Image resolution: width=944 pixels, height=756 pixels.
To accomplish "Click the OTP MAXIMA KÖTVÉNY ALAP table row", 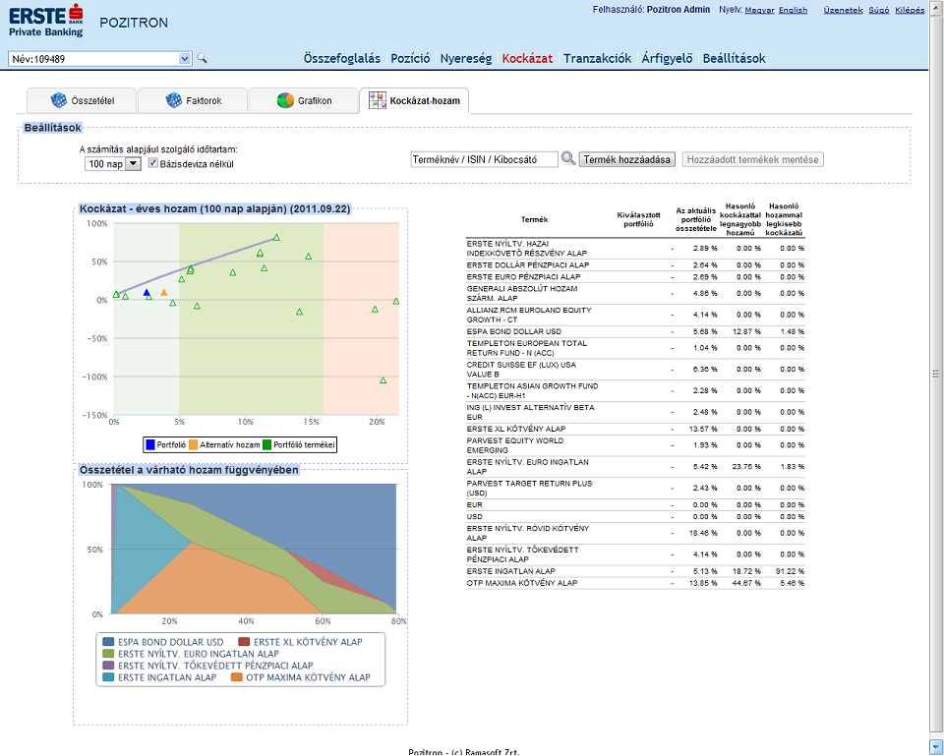I will 635,583.
